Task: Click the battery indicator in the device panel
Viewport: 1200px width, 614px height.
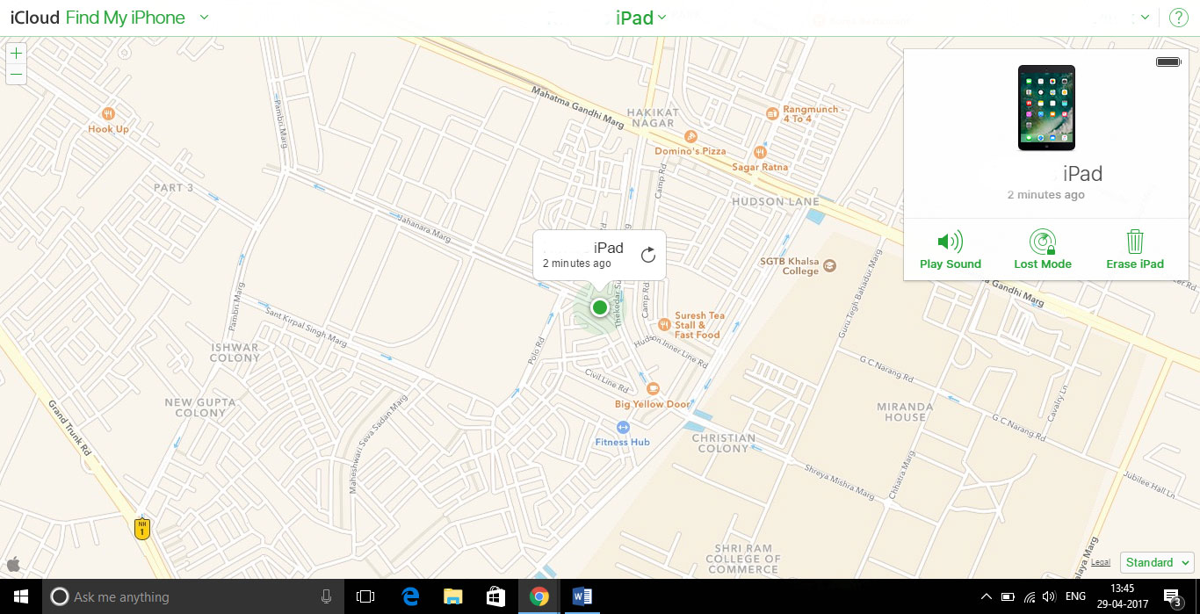Action: click(1168, 61)
